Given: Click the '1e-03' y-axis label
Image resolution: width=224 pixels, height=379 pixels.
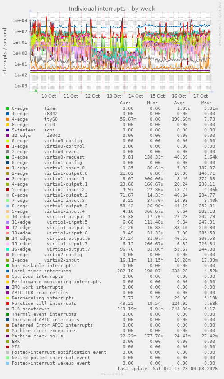Looking at the screenshot, I should point(21,86).
